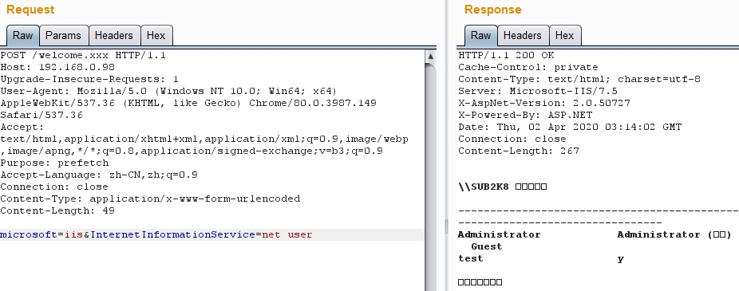This screenshot has height=291, width=739.
Task: Click the Accept-Language header line
Action: [99, 175]
